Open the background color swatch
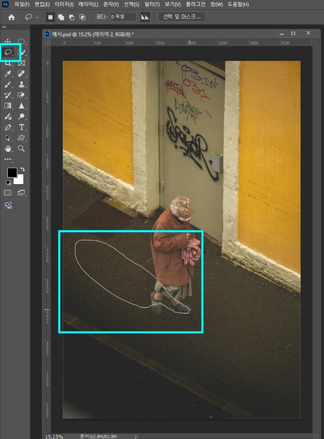This screenshot has height=439, width=324. click(x=20, y=180)
